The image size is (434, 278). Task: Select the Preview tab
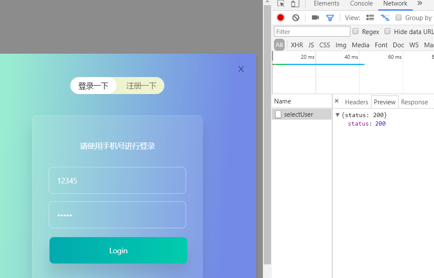click(x=384, y=102)
